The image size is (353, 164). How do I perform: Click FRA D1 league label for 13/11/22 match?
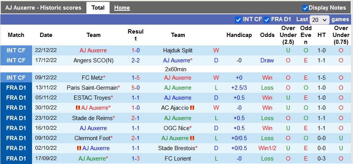[x=16, y=88]
